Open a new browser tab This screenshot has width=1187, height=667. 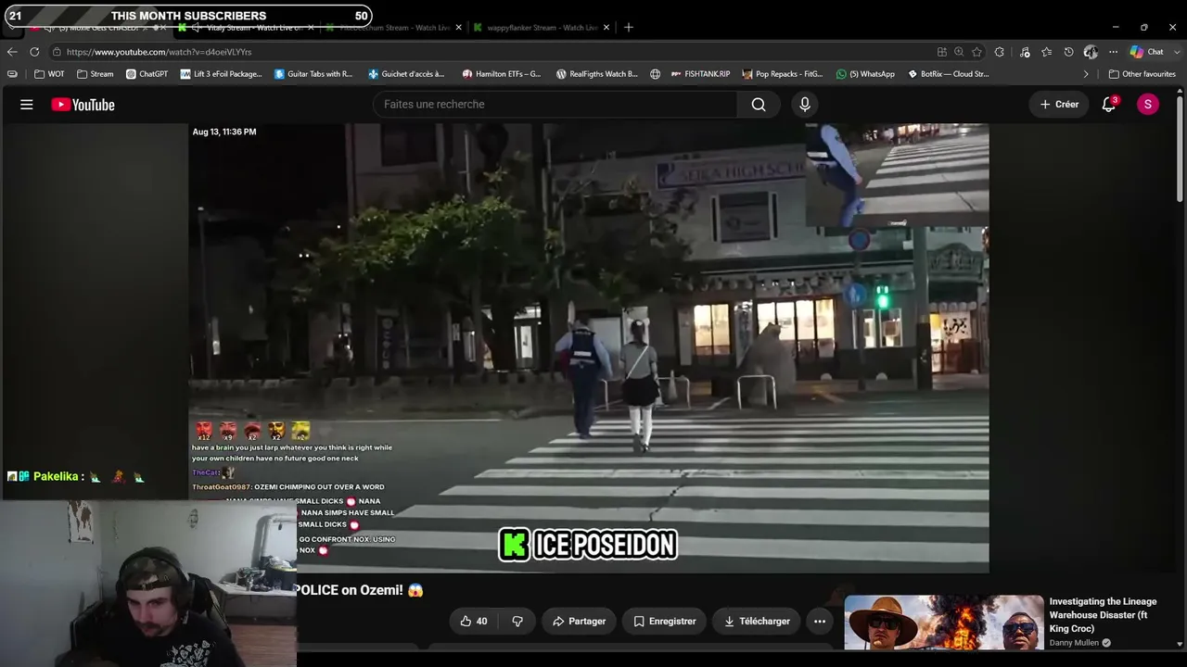point(629,28)
